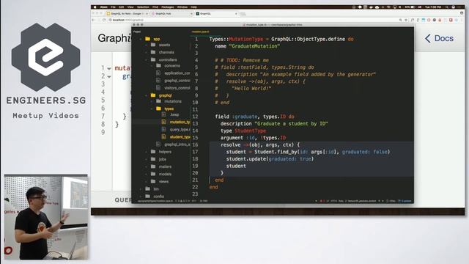Switch to 'GraphQL Hub' browser tab
This screenshot has height=264, width=469.
click(172, 14)
